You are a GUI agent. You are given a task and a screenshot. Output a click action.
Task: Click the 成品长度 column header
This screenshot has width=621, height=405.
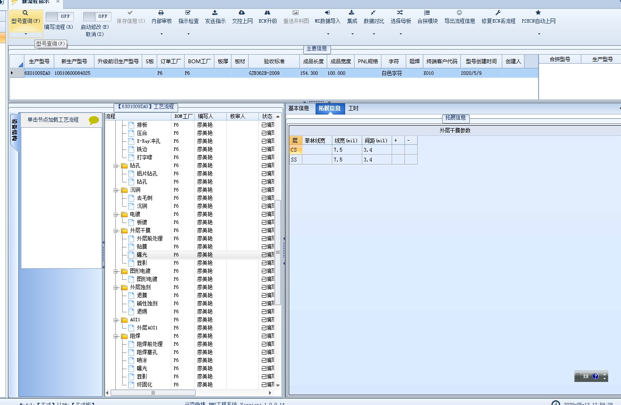(x=313, y=62)
